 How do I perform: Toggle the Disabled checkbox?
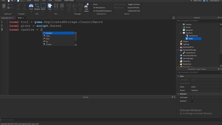click(192, 101)
